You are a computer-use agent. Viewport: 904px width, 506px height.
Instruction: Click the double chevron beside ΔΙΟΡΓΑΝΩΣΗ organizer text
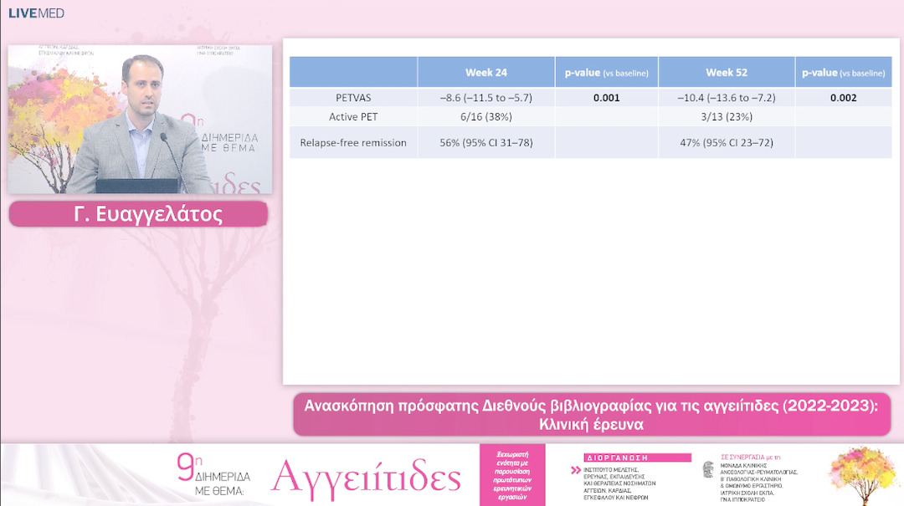tap(575, 471)
